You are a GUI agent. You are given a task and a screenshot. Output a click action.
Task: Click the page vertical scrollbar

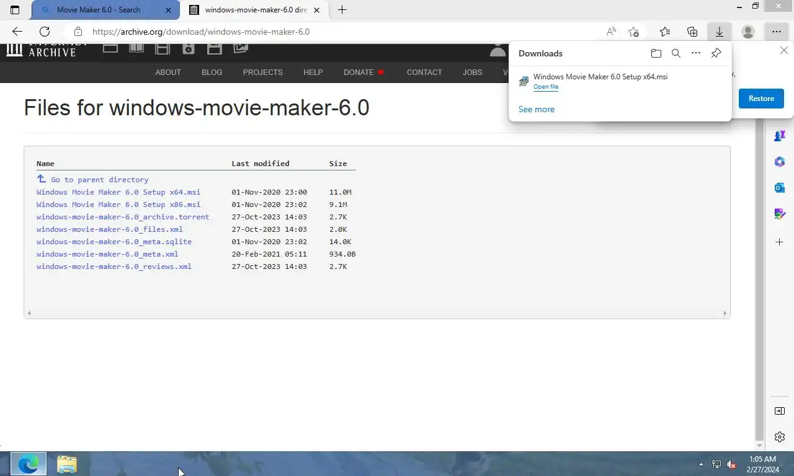[760, 278]
